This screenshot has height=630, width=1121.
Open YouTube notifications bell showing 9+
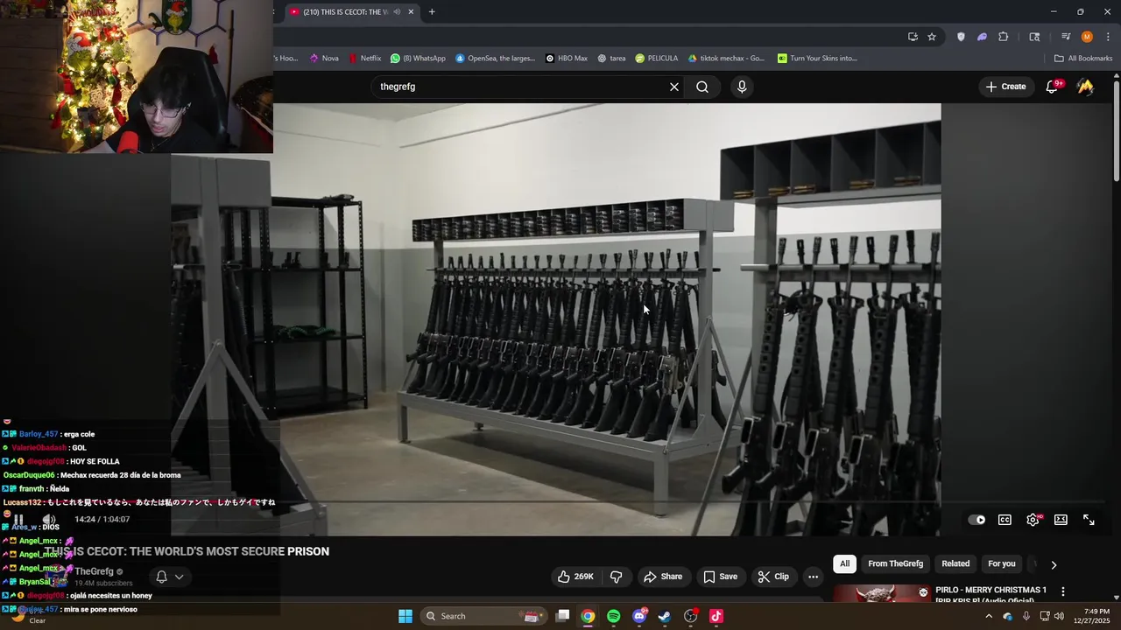pos(1053,86)
